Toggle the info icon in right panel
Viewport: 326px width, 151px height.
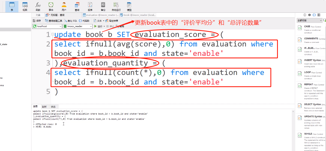coord(305,15)
